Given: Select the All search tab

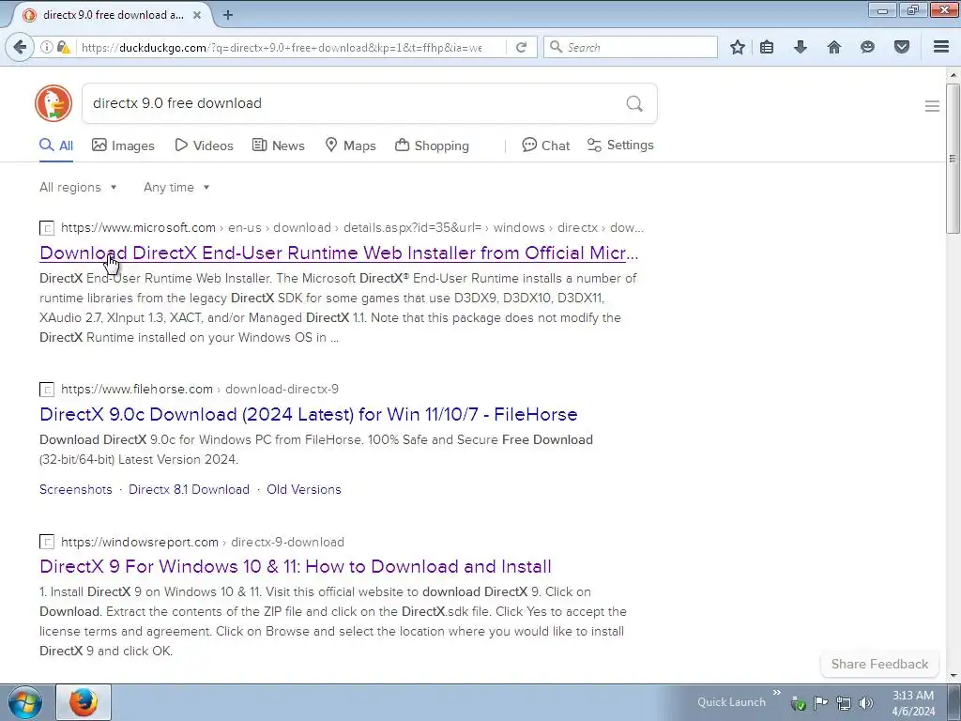Looking at the screenshot, I should pyautogui.click(x=56, y=146).
